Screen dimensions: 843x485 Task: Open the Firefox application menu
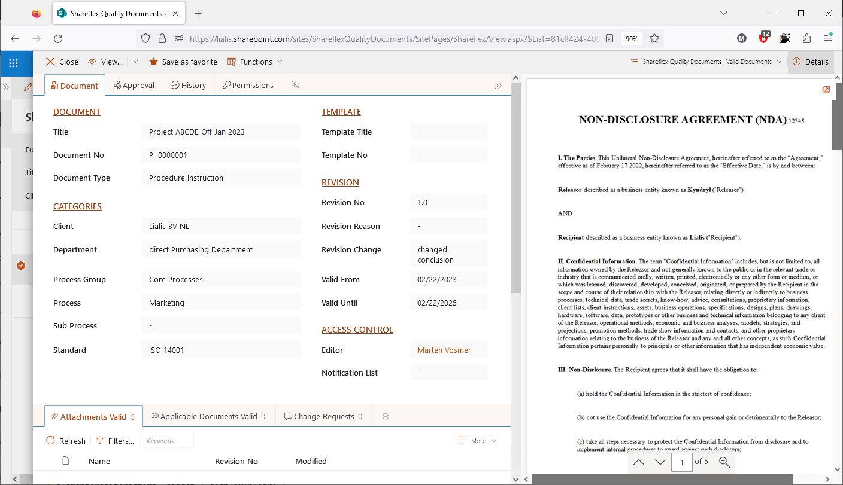828,38
